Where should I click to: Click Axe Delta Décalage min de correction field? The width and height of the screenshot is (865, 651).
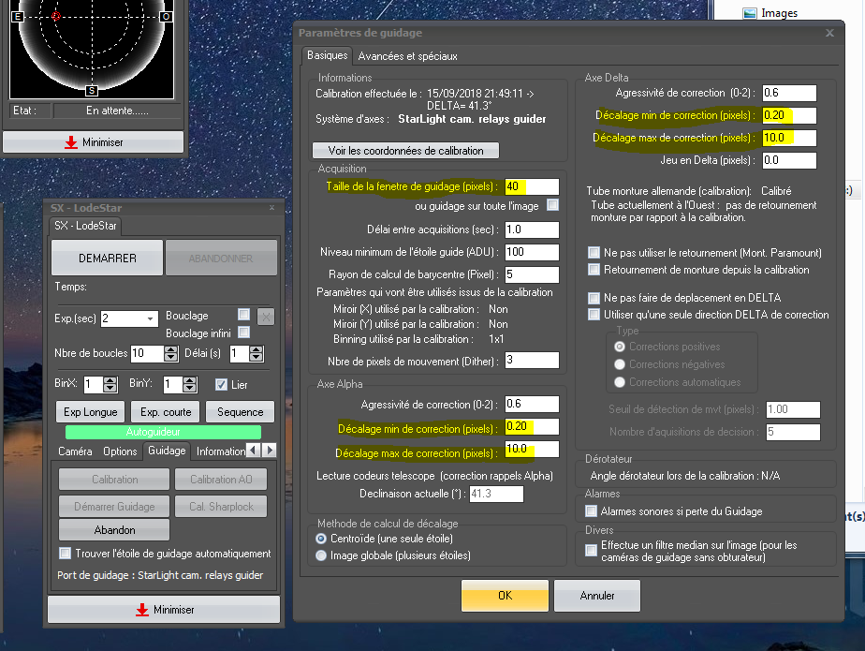[x=789, y=115]
